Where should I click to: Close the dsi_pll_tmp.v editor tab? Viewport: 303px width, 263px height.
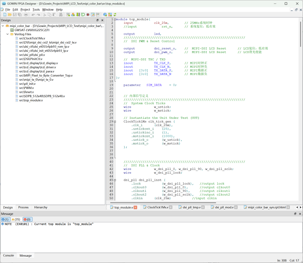coord(203,208)
